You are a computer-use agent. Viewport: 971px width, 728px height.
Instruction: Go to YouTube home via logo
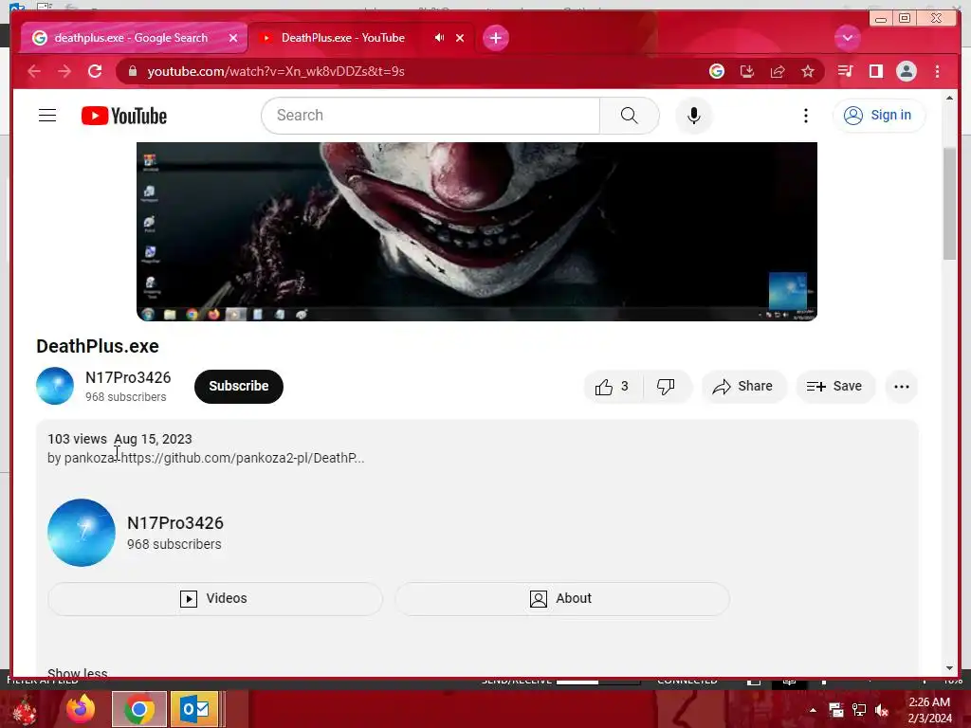(124, 116)
